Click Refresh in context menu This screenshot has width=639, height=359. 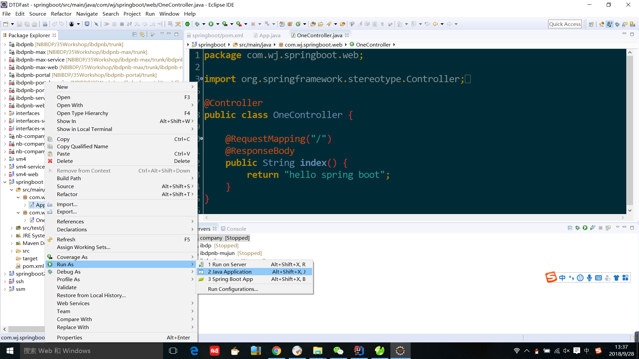[x=121, y=240]
